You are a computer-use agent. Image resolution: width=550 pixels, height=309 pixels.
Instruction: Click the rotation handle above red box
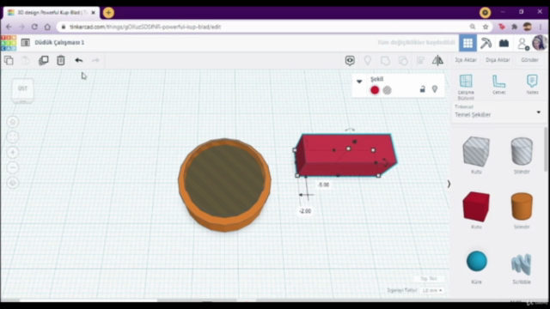[350, 130]
